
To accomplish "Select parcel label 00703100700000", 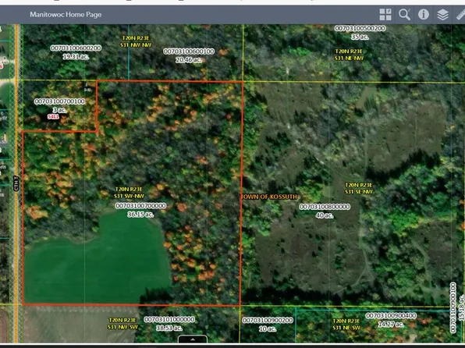I will click(140, 206).
